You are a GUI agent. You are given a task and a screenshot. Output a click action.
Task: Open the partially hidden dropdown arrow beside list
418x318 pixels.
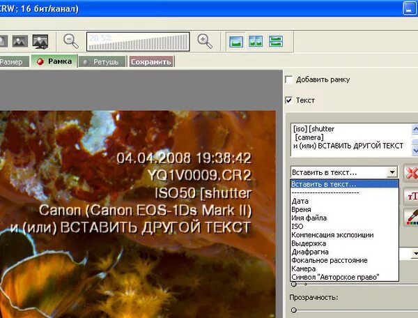pos(415,253)
